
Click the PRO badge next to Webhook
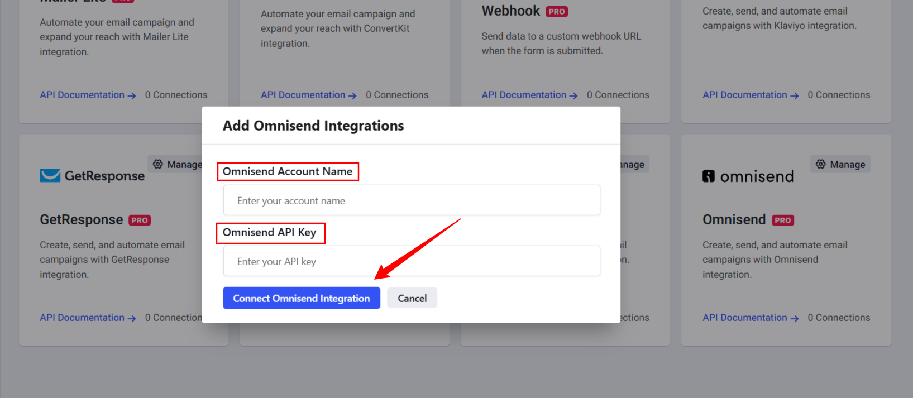pyautogui.click(x=557, y=11)
